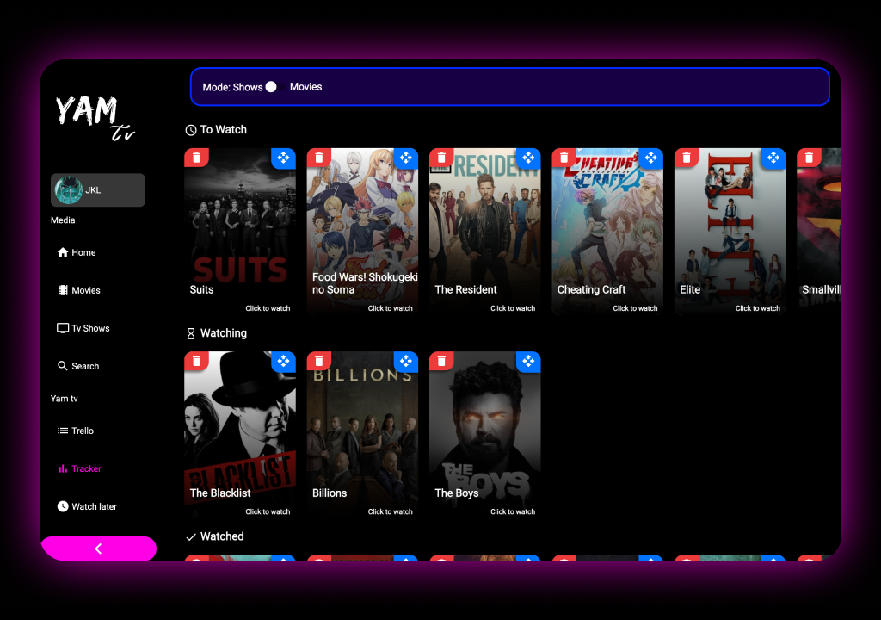Click the move icon on The Resident card
Viewport: 881px width, 620px height.
[528, 158]
